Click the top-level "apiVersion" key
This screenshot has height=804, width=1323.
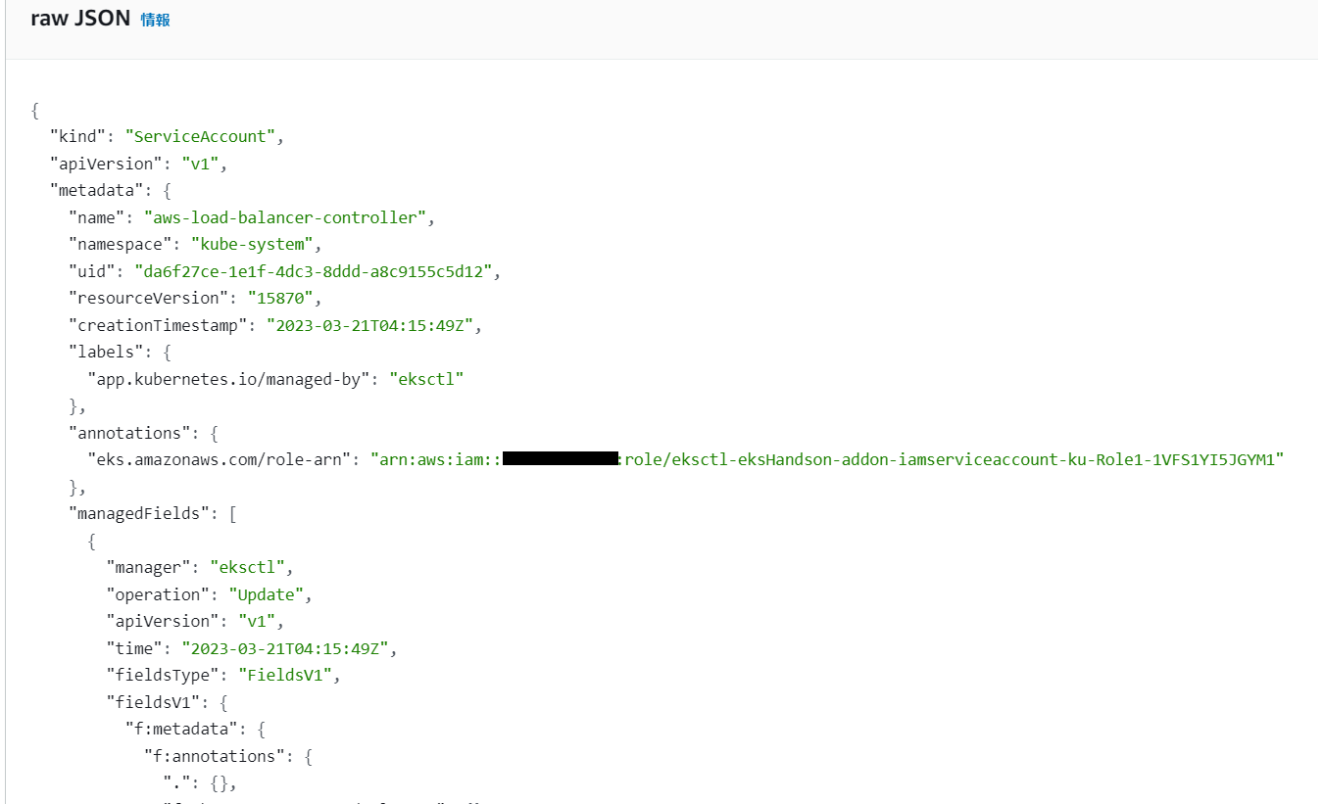[107, 164]
